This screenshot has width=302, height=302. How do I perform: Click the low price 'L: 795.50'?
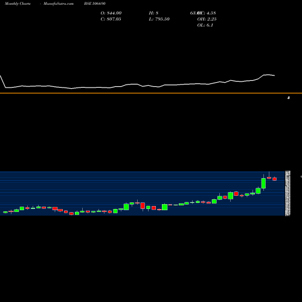pos(159,19)
